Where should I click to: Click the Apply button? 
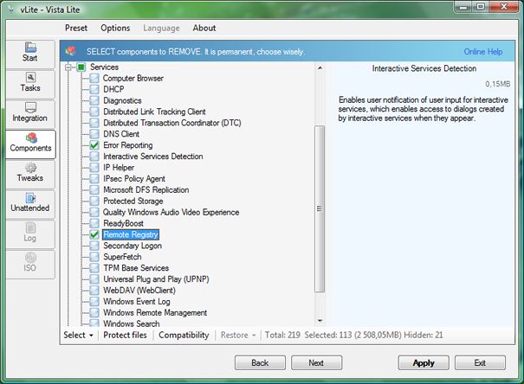click(x=424, y=362)
